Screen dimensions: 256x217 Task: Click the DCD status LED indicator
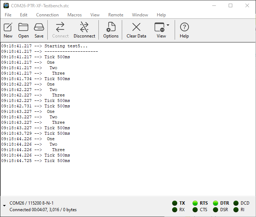pos(236,203)
